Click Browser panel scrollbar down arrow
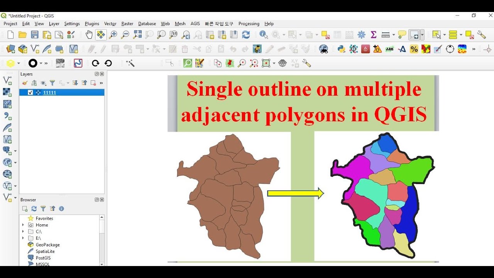This screenshot has width=494, height=278. point(102,264)
